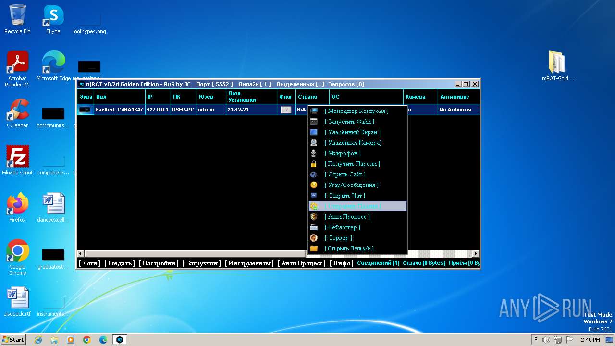Select the alsopack.rtf desktop file
The image size is (615, 346).
[x=17, y=301]
